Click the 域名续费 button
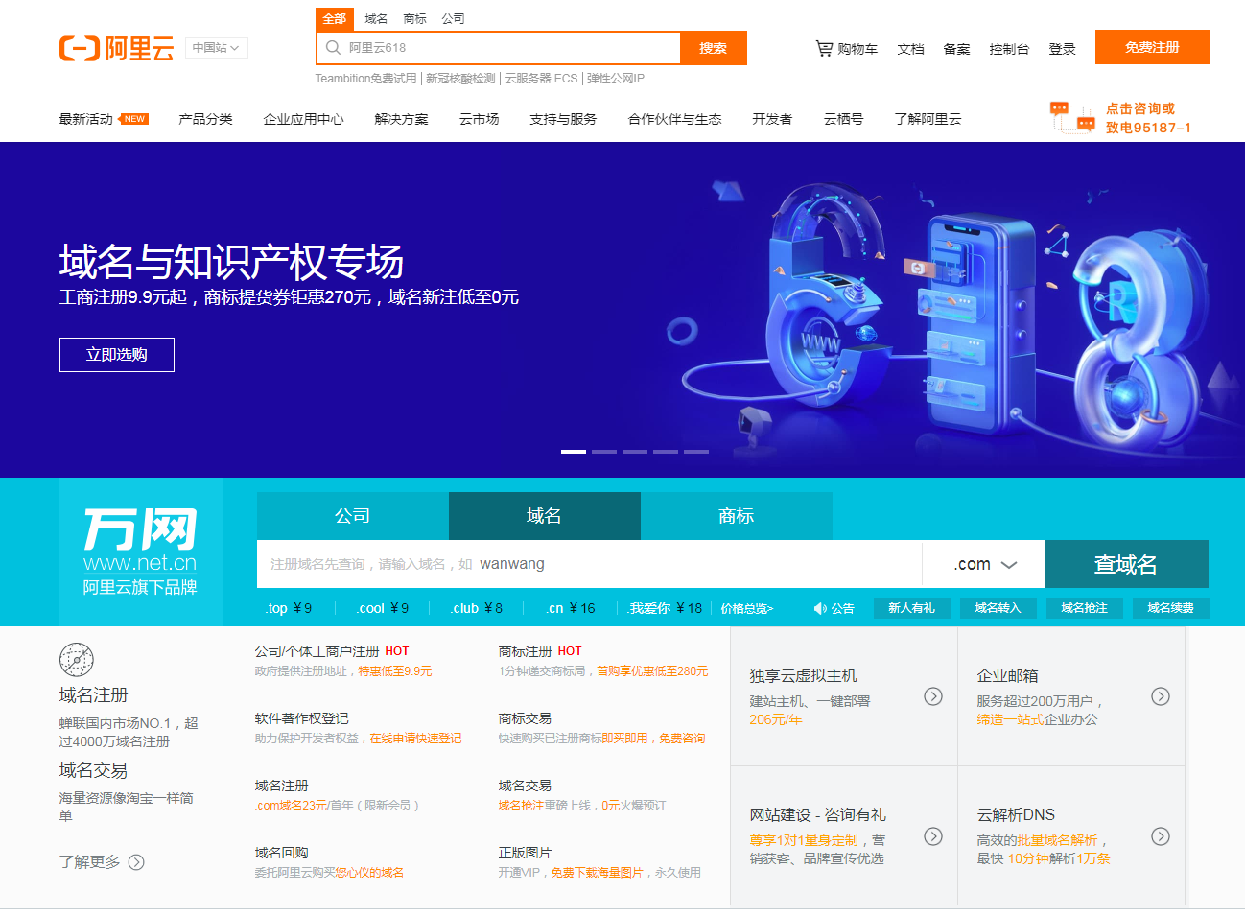Image resolution: width=1245 pixels, height=916 pixels. pos(1170,608)
